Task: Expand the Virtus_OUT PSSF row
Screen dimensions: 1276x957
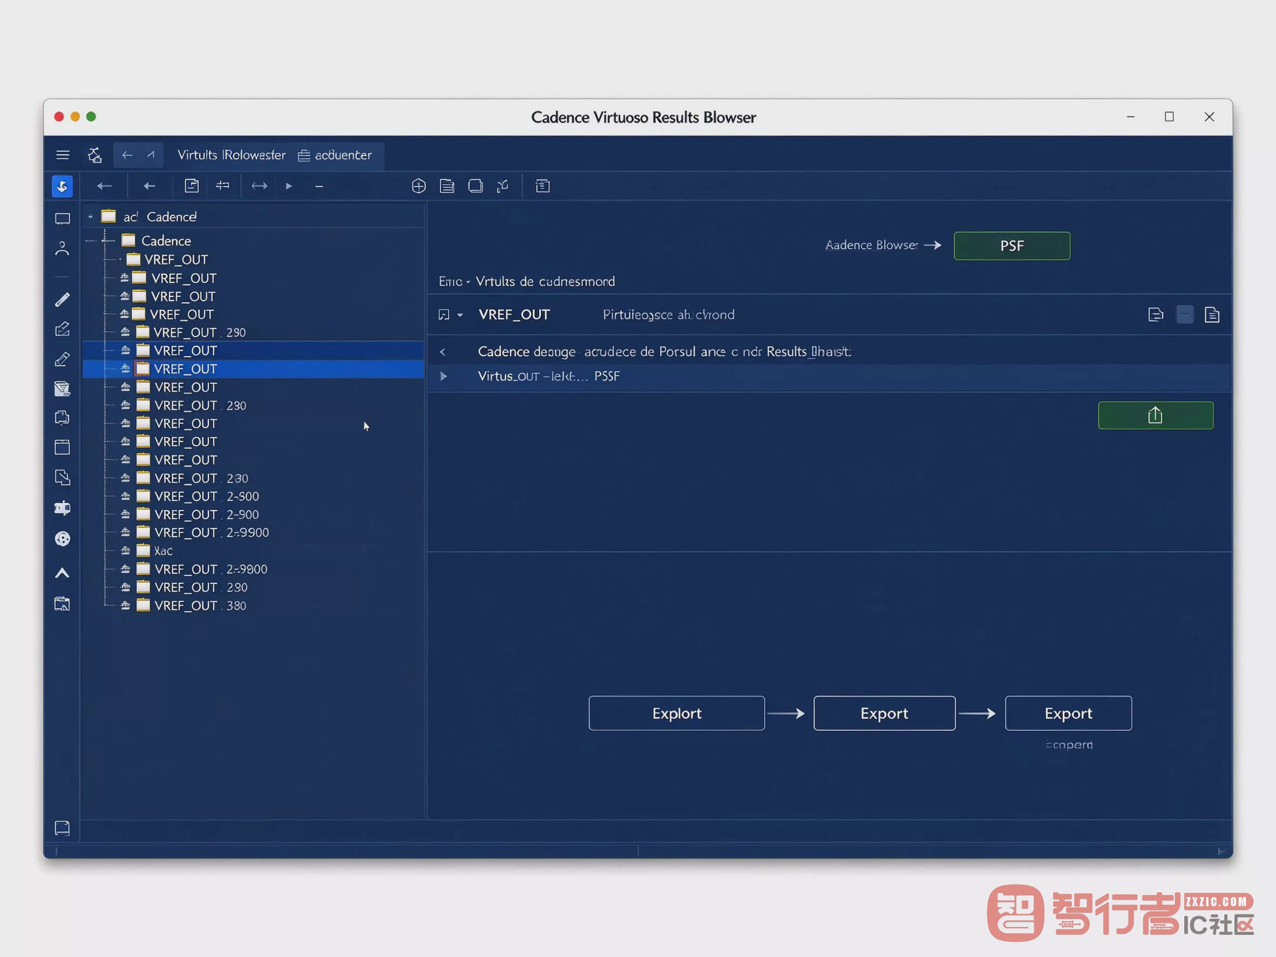Action: (444, 376)
